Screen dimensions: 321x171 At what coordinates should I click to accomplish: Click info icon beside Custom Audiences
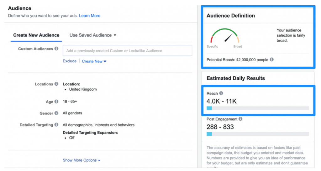point(56,48)
